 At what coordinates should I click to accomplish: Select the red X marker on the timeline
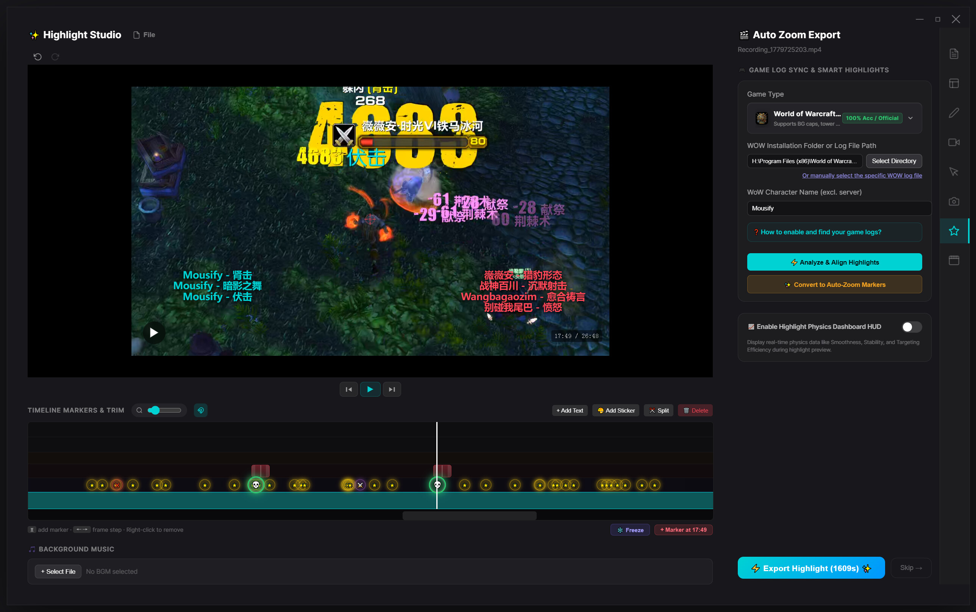(x=117, y=485)
